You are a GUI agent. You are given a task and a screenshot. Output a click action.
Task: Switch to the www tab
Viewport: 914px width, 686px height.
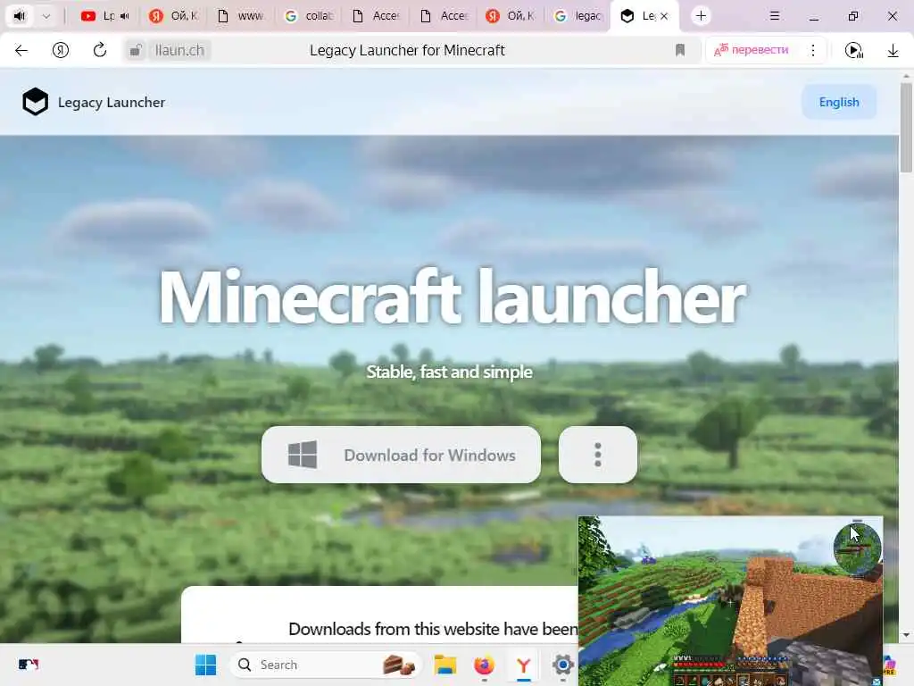tap(240, 16)
